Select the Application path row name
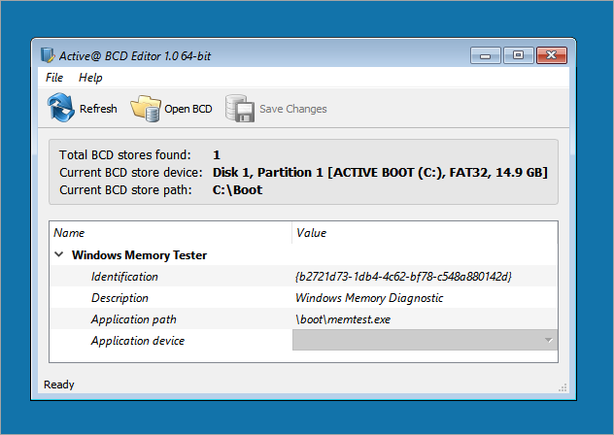 coord(134,319)
